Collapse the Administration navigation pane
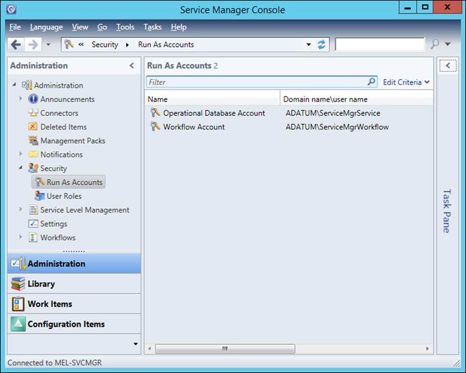 coord(132,65)
